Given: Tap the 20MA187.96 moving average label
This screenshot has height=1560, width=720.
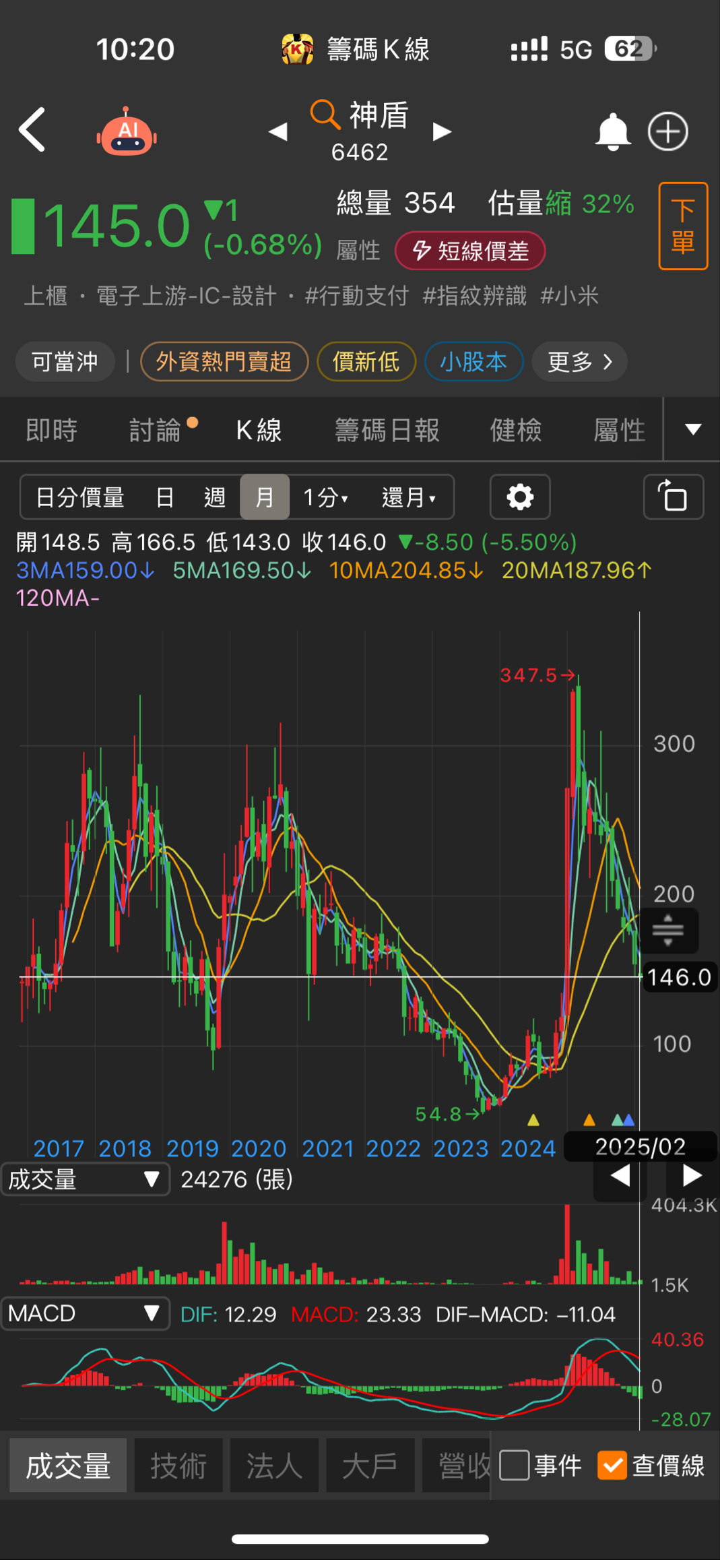Looking at the screenshot, I should [577, 570].
